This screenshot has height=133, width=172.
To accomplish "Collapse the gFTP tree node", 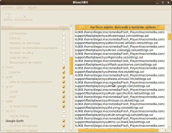I will click(x=3, y=87).
